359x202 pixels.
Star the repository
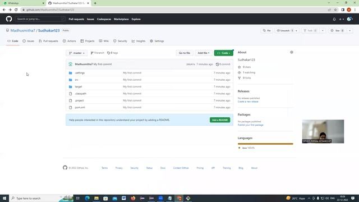(x=337, y=30)
